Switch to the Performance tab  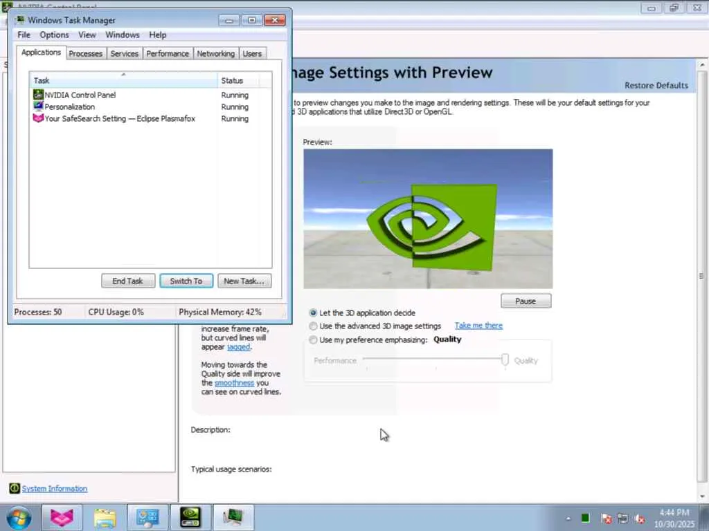coord(168,54)
